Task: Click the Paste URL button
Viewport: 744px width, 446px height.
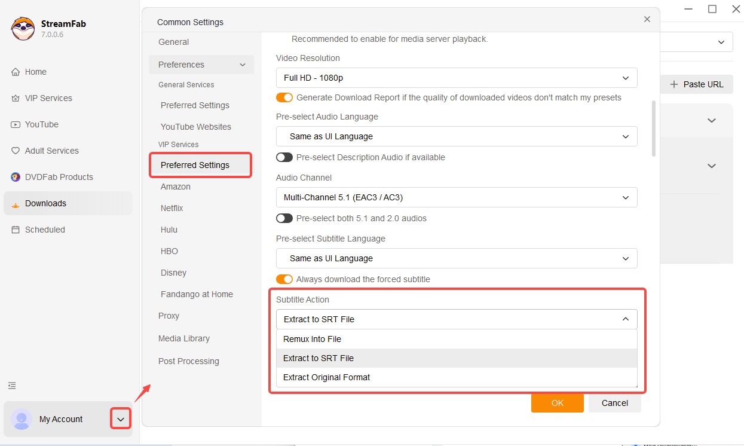Action: tap(697, 84)
